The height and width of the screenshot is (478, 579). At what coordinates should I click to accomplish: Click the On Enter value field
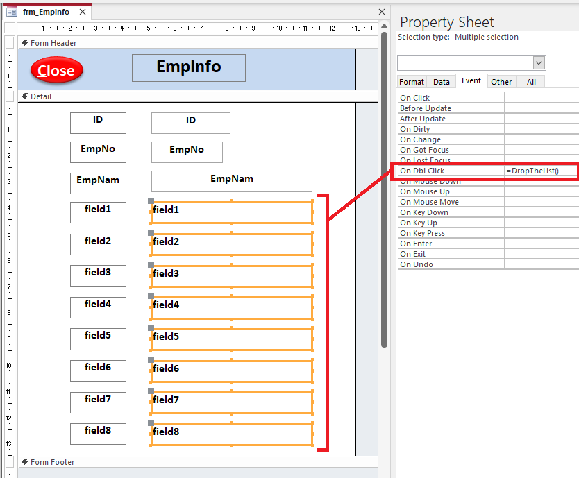[x=542, y=244]
